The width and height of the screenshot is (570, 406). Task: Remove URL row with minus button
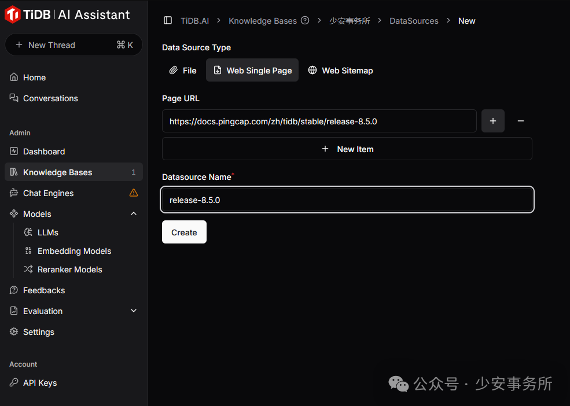pos(521,121)
